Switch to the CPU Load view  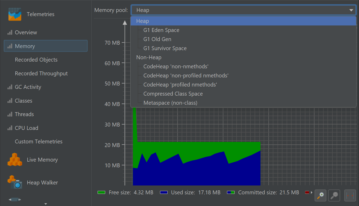[x=26, y=128]
